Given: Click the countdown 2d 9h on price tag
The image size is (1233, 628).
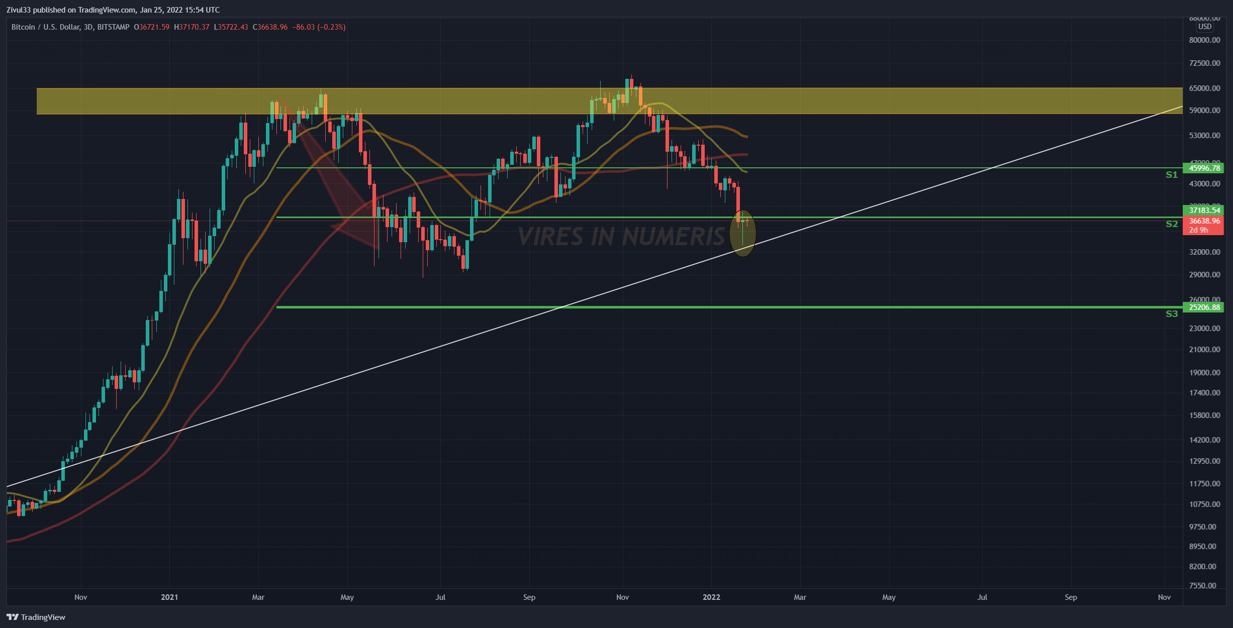Looking at the screenshot, I should pyautogui.click(x=1198, y=230).
